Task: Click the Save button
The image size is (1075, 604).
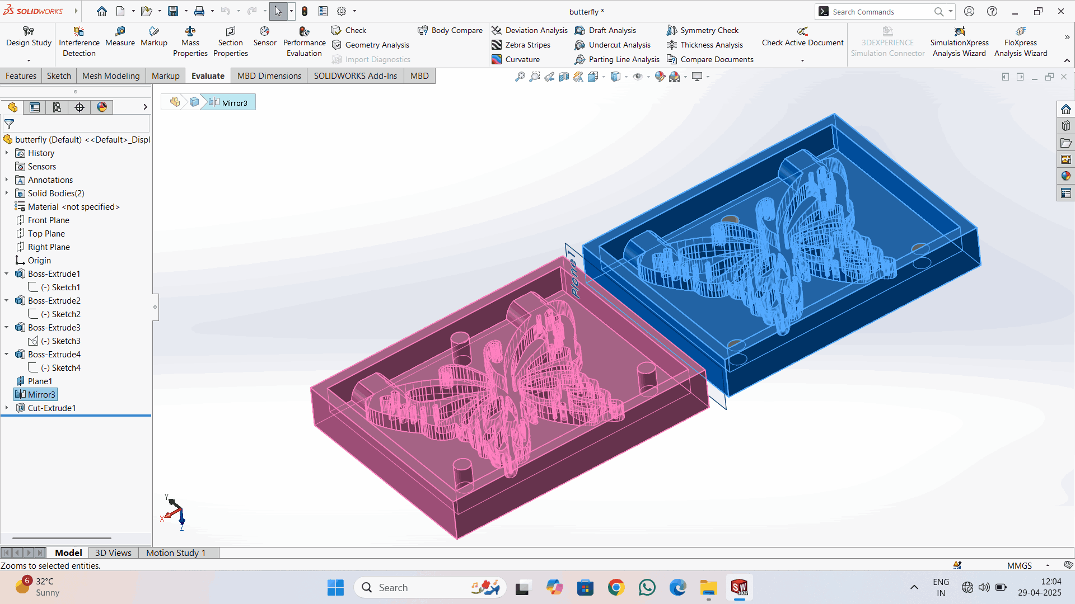Action: 173,11
